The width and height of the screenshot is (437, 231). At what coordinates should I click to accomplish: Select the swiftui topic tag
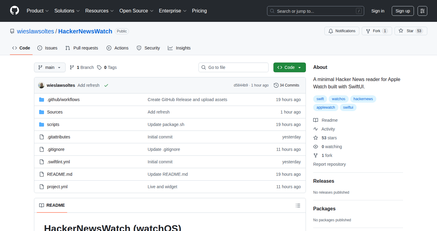click(x=348, y=107)
